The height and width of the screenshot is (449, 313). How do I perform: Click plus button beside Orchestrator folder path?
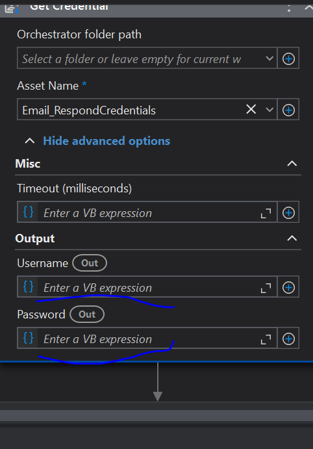click(288, 58)
